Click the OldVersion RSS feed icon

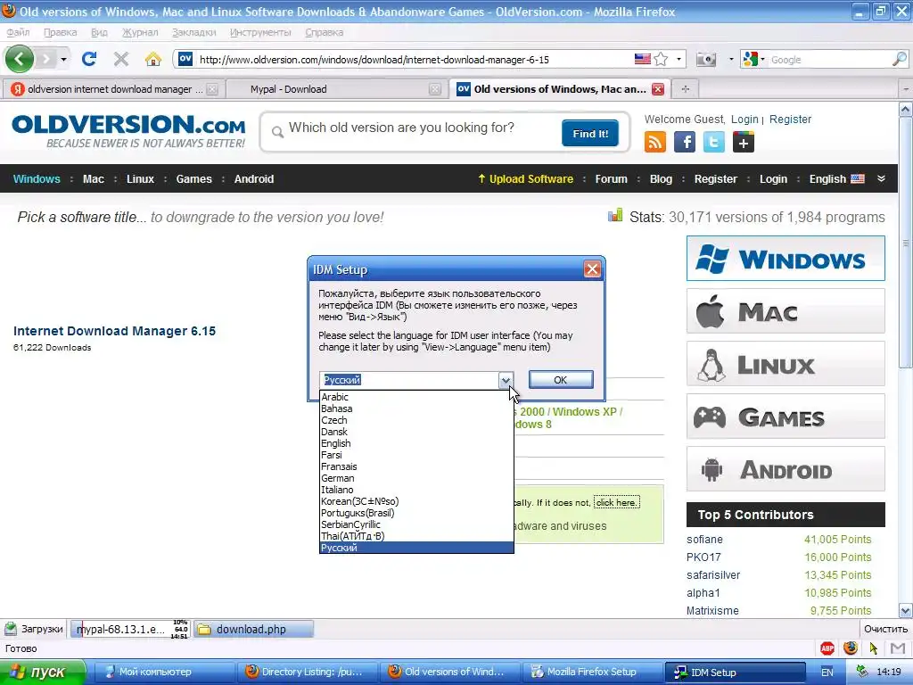click(x=655, y=142)
